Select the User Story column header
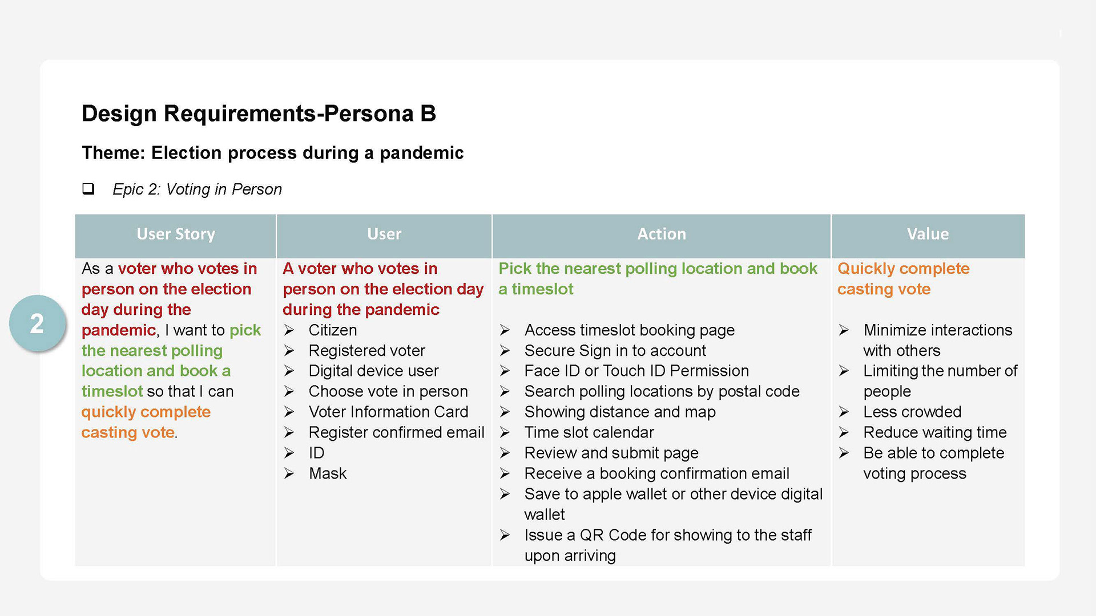This screenshot has width=1096, height=616. pos(176,234)
